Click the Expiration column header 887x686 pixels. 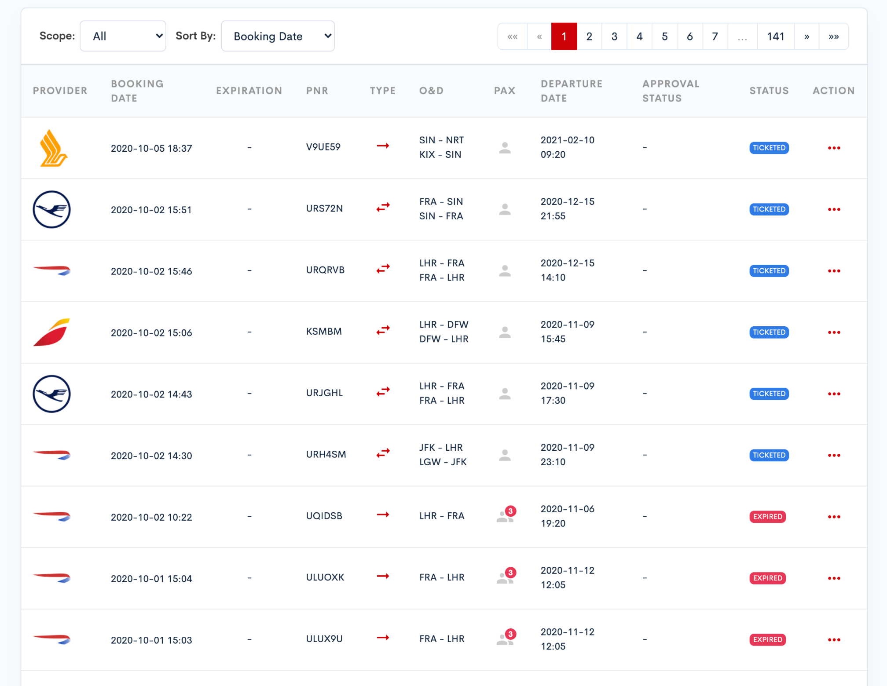[249, 91]
